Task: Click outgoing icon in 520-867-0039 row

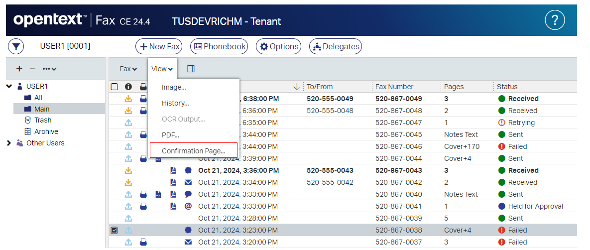Action: coord(128,218)
